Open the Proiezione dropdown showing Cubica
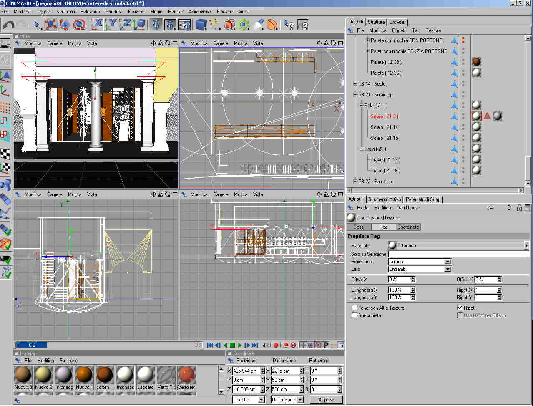Viewport: 533px width, 406px height. 419,262
